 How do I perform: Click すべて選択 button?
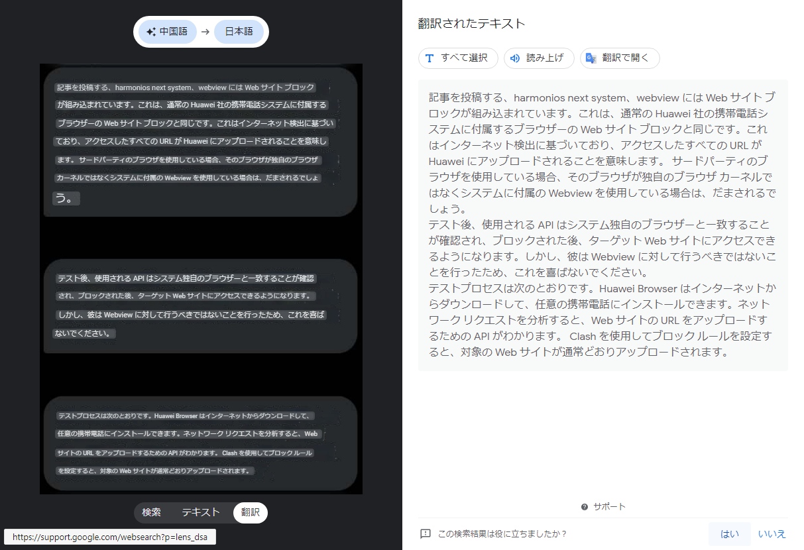pyautogui.click(x=458, y=58)
